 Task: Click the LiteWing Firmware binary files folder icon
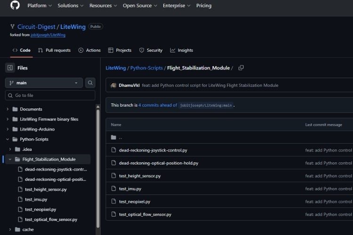pyautogui.click(x=15, y=119)
